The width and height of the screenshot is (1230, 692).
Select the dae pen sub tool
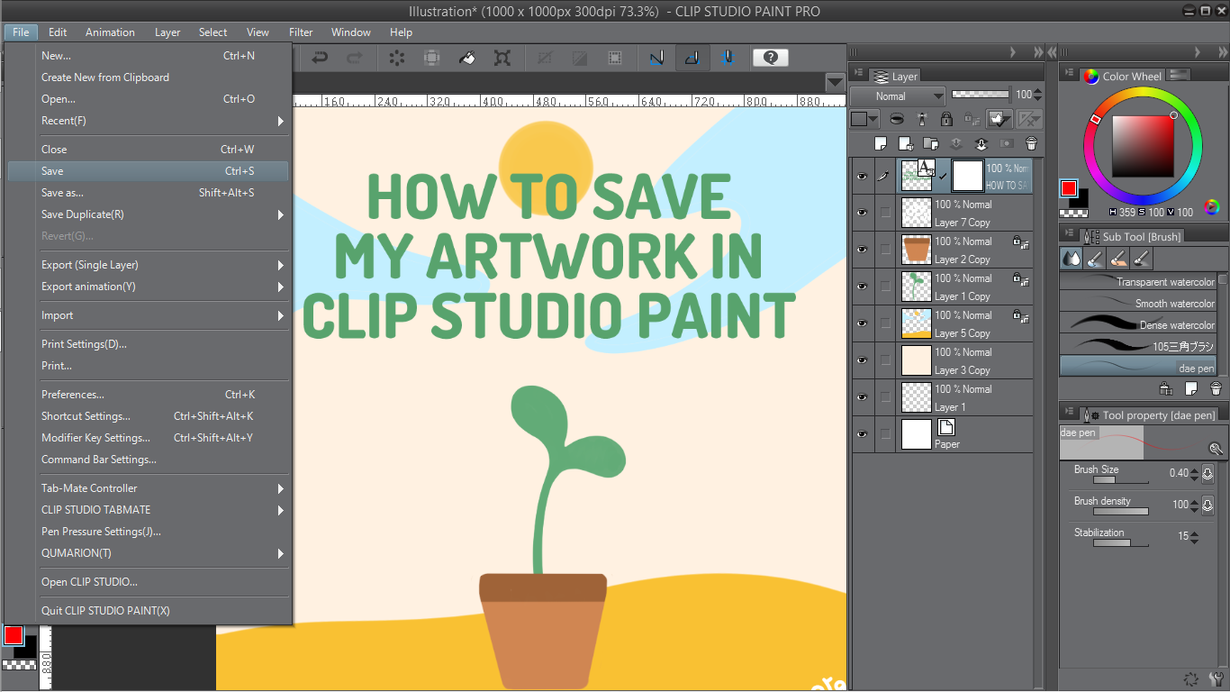1138,367
